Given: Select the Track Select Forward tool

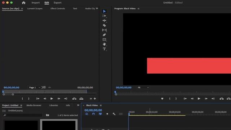Looking at the screenshot, I should click(104, 16).
